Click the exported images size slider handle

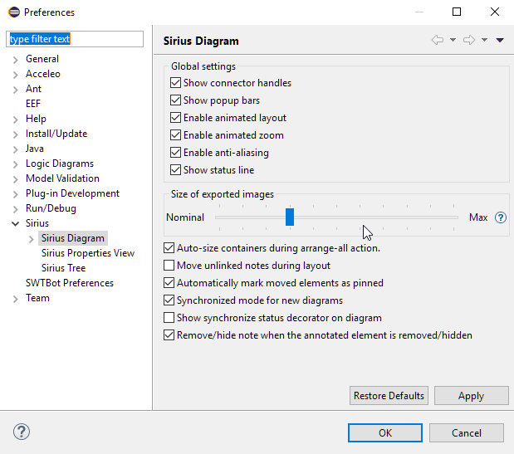click(290, 217)
